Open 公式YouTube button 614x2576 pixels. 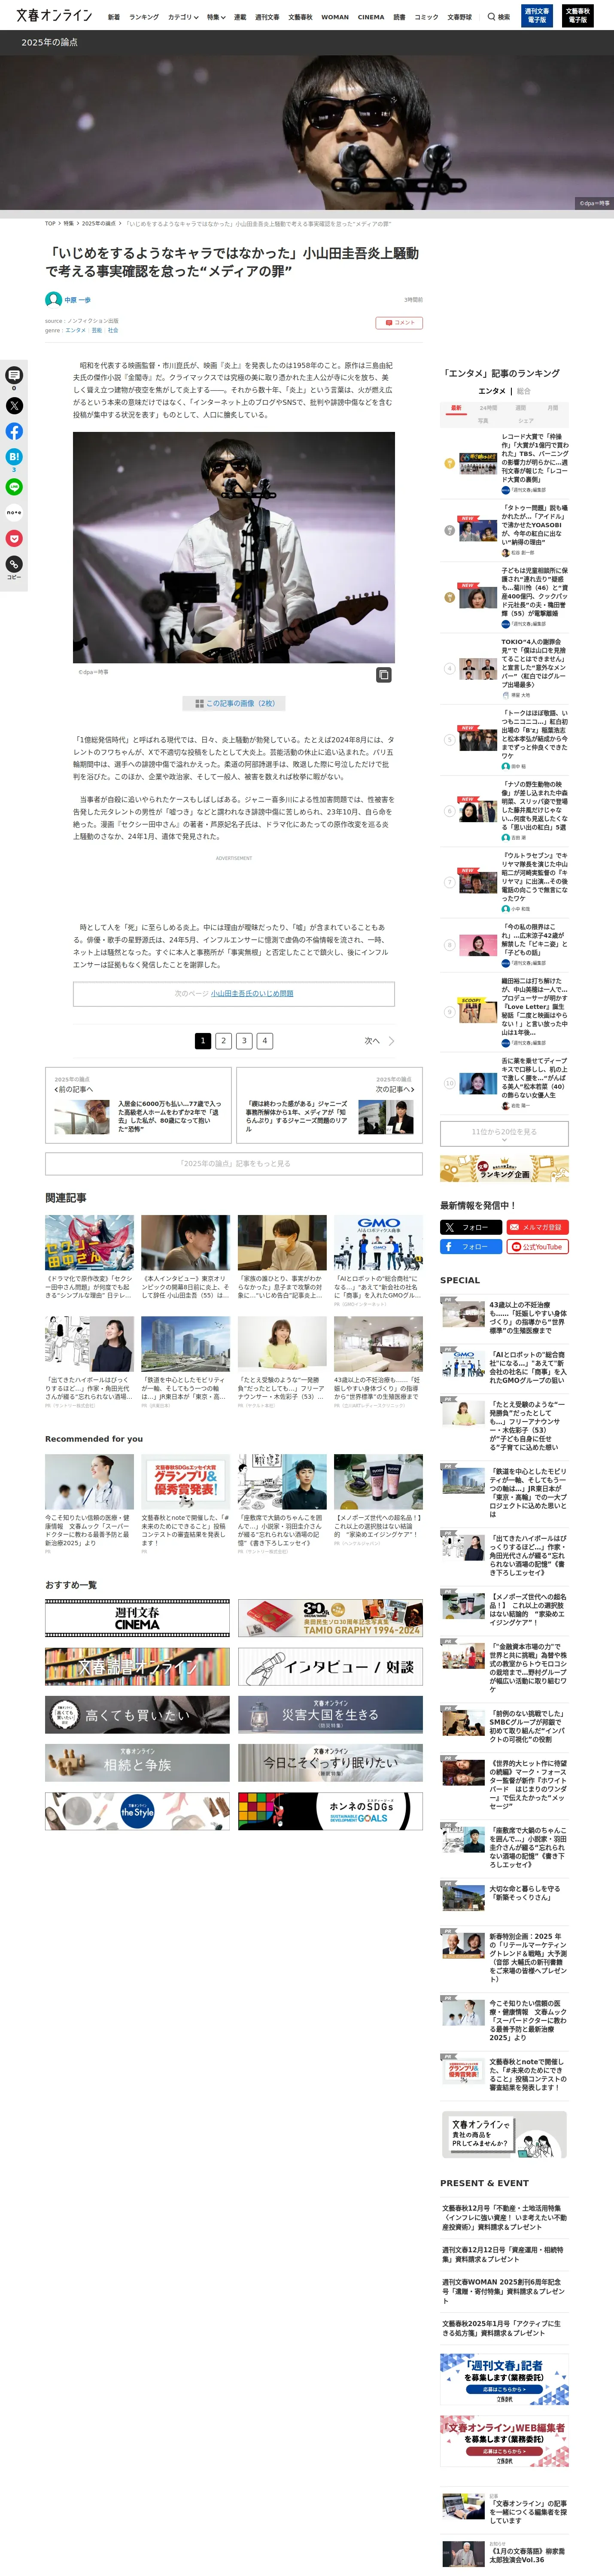[538, 1247]
